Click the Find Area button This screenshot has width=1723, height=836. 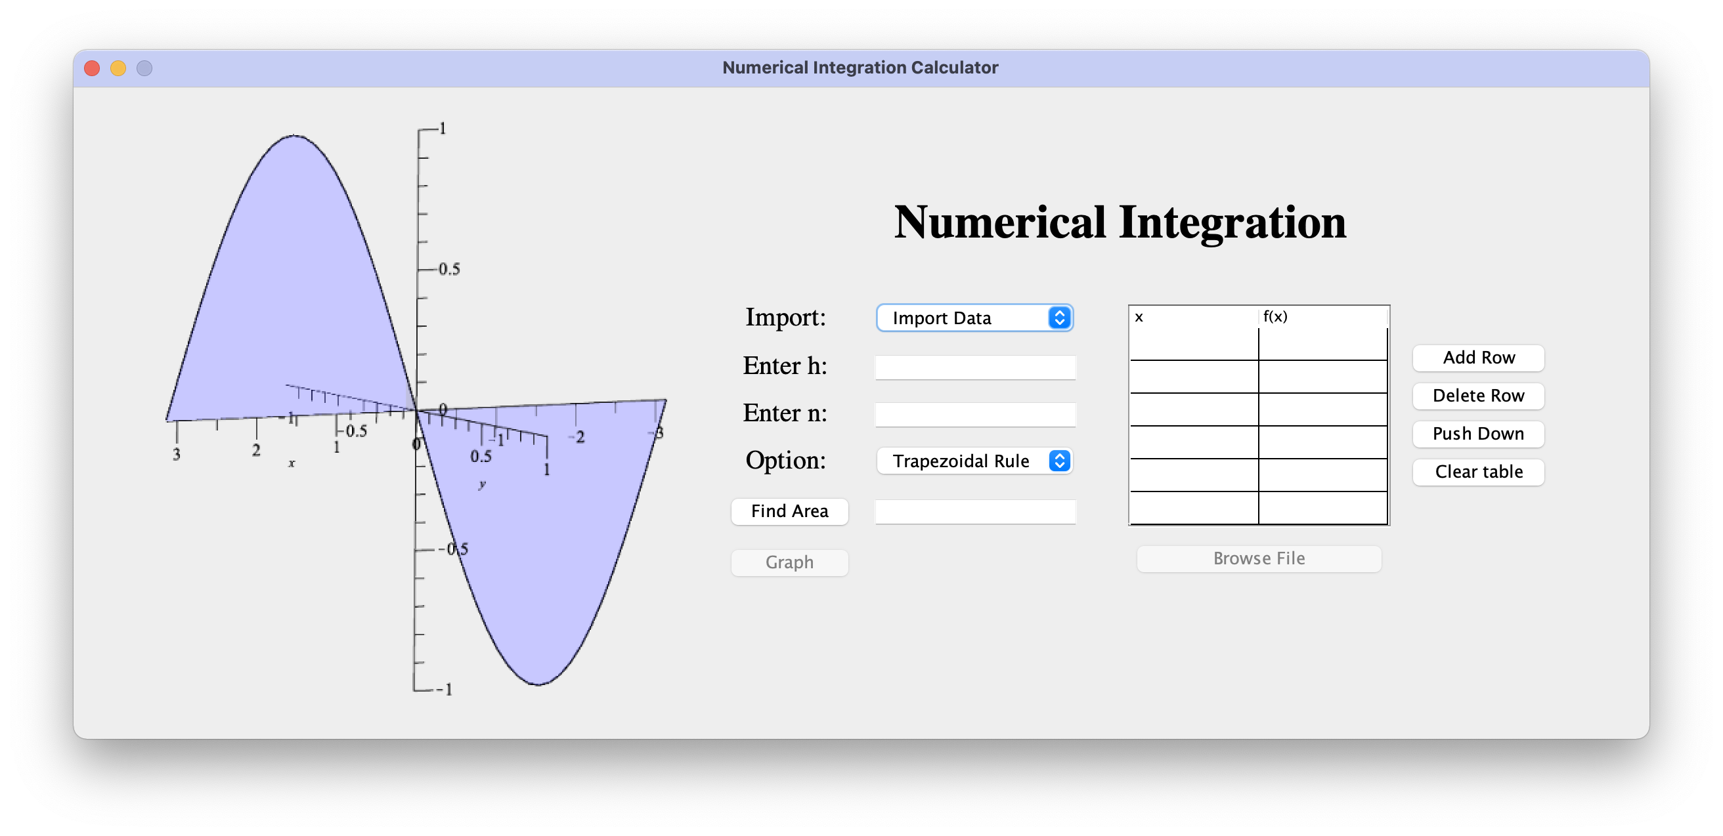pos(789,511)
